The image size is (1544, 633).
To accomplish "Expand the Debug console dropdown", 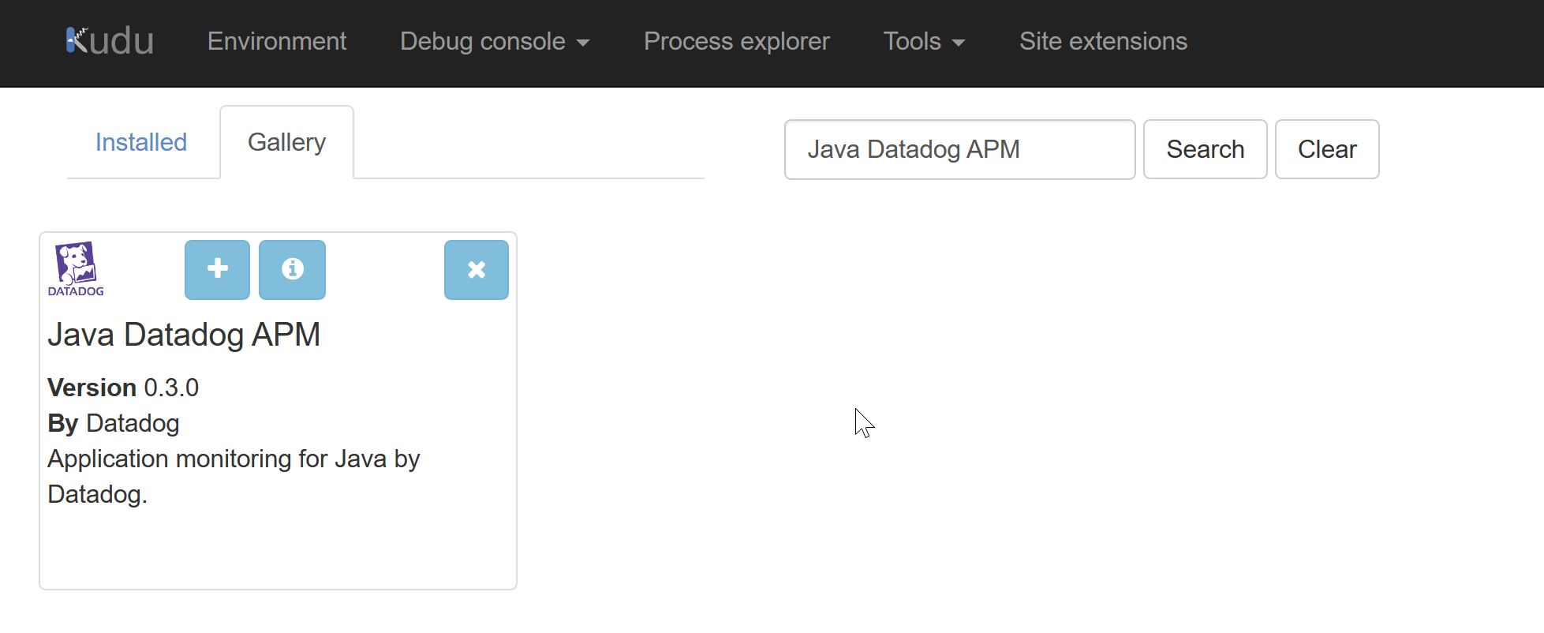I will coord(495,41).
